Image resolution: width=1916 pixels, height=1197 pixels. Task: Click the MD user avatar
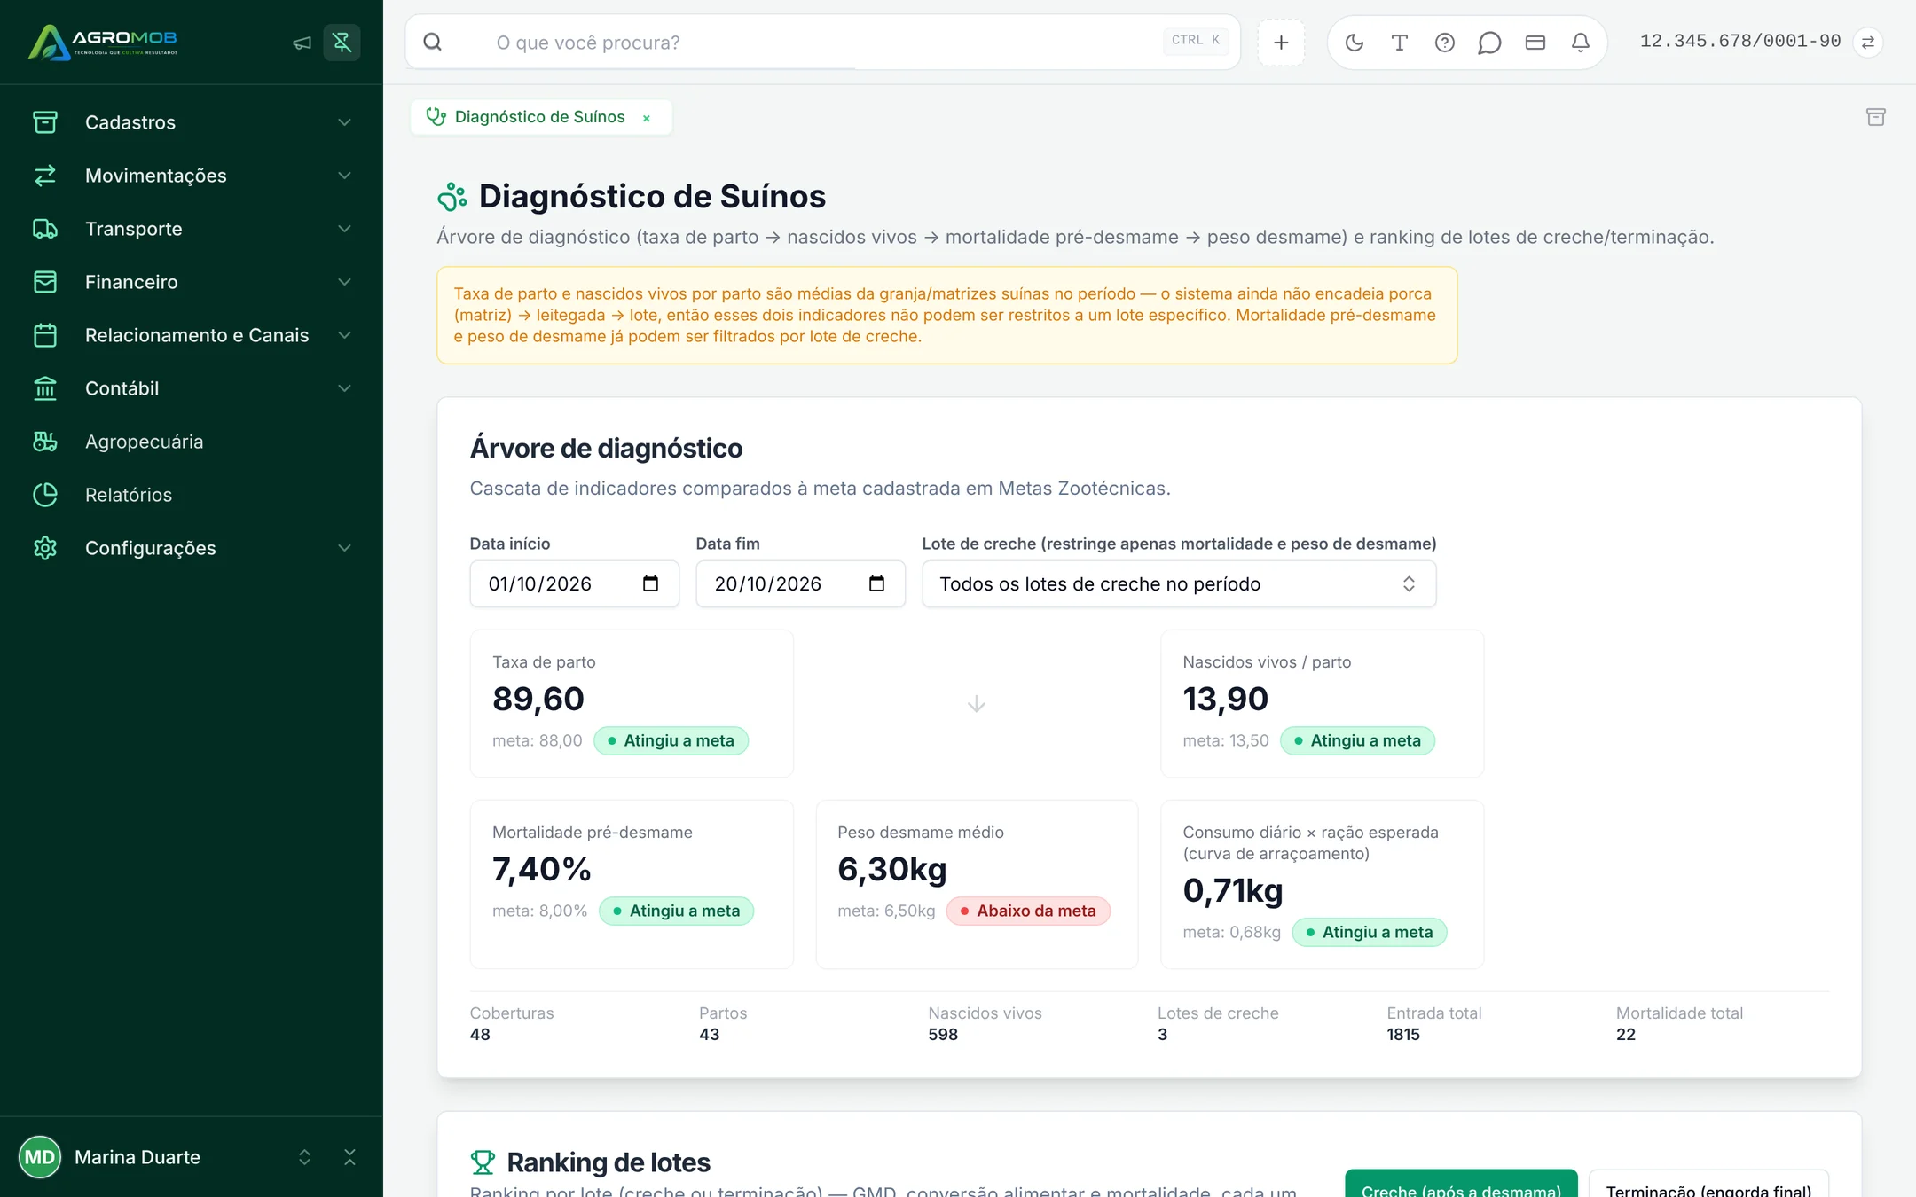(x=39, y=1157)
